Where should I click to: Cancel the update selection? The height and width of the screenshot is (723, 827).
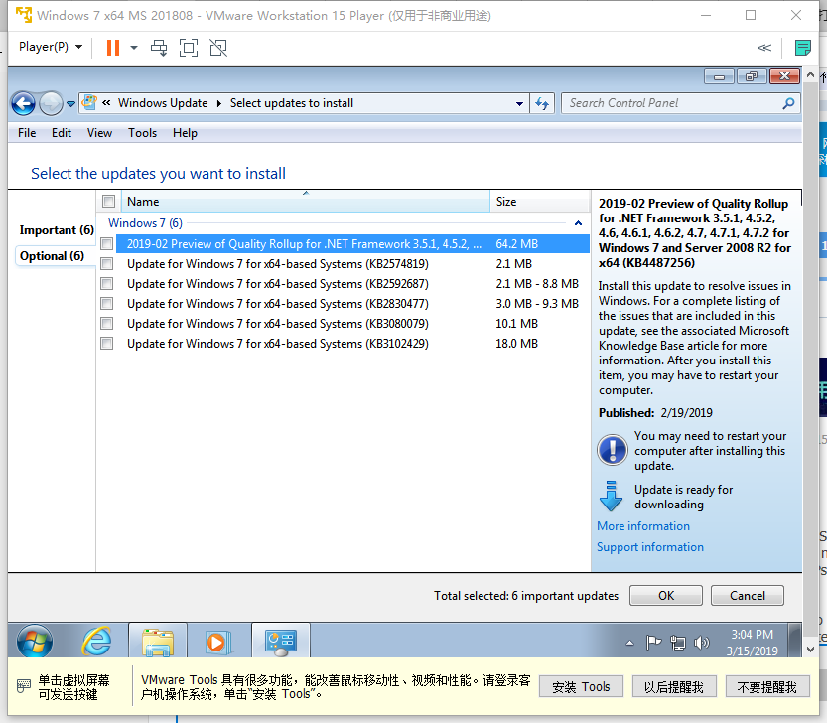(x=747, y=595)
